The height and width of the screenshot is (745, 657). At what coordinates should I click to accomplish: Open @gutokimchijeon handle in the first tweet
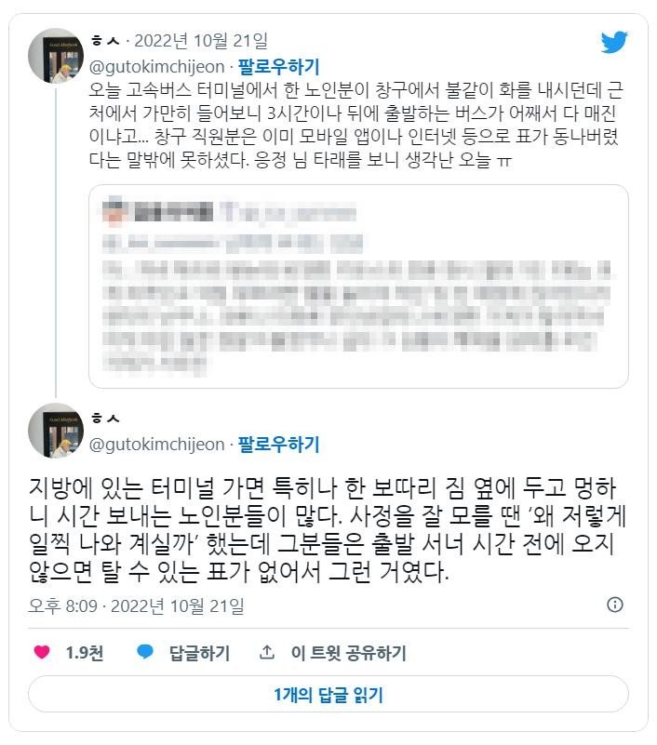pos(156,66)
